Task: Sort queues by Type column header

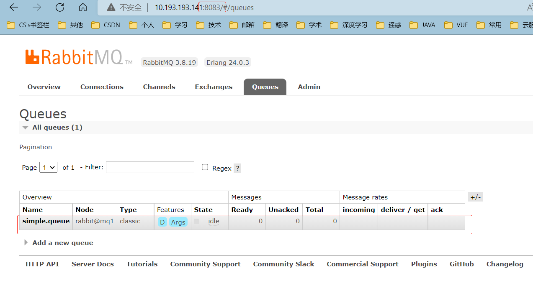Action: (128, 210)
